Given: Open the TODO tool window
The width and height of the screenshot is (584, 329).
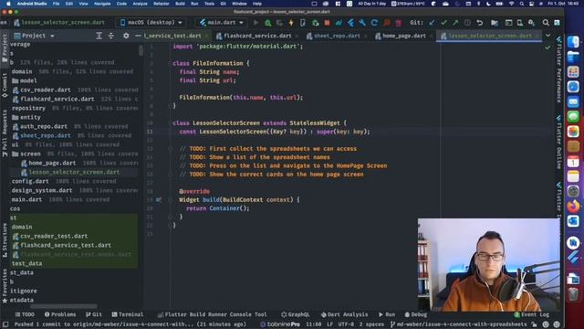Looking at the screenshot, I should 25,314.
